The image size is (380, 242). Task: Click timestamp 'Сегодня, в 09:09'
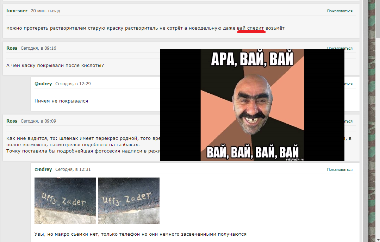point(38,121)
